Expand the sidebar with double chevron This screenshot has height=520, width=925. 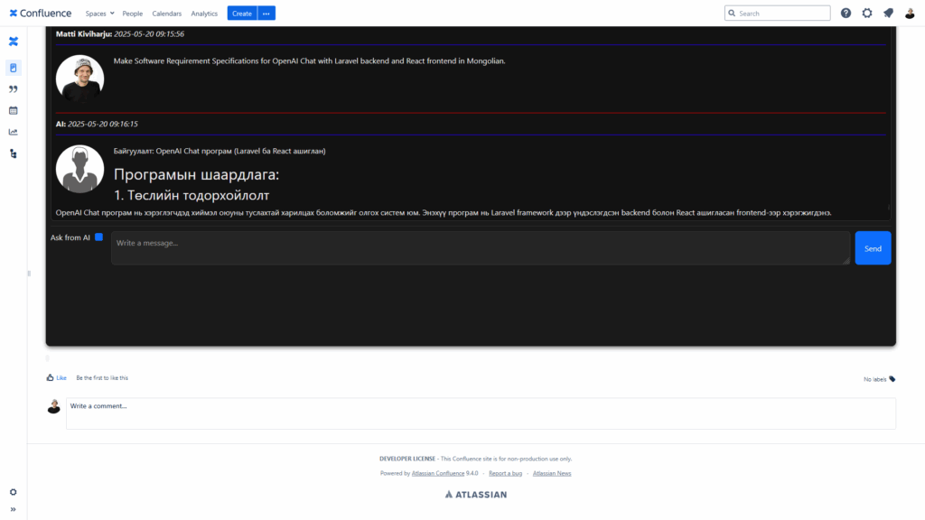(14, 509)
